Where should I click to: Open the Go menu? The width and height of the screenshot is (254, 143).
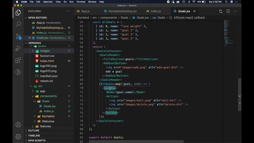point(65,2)
